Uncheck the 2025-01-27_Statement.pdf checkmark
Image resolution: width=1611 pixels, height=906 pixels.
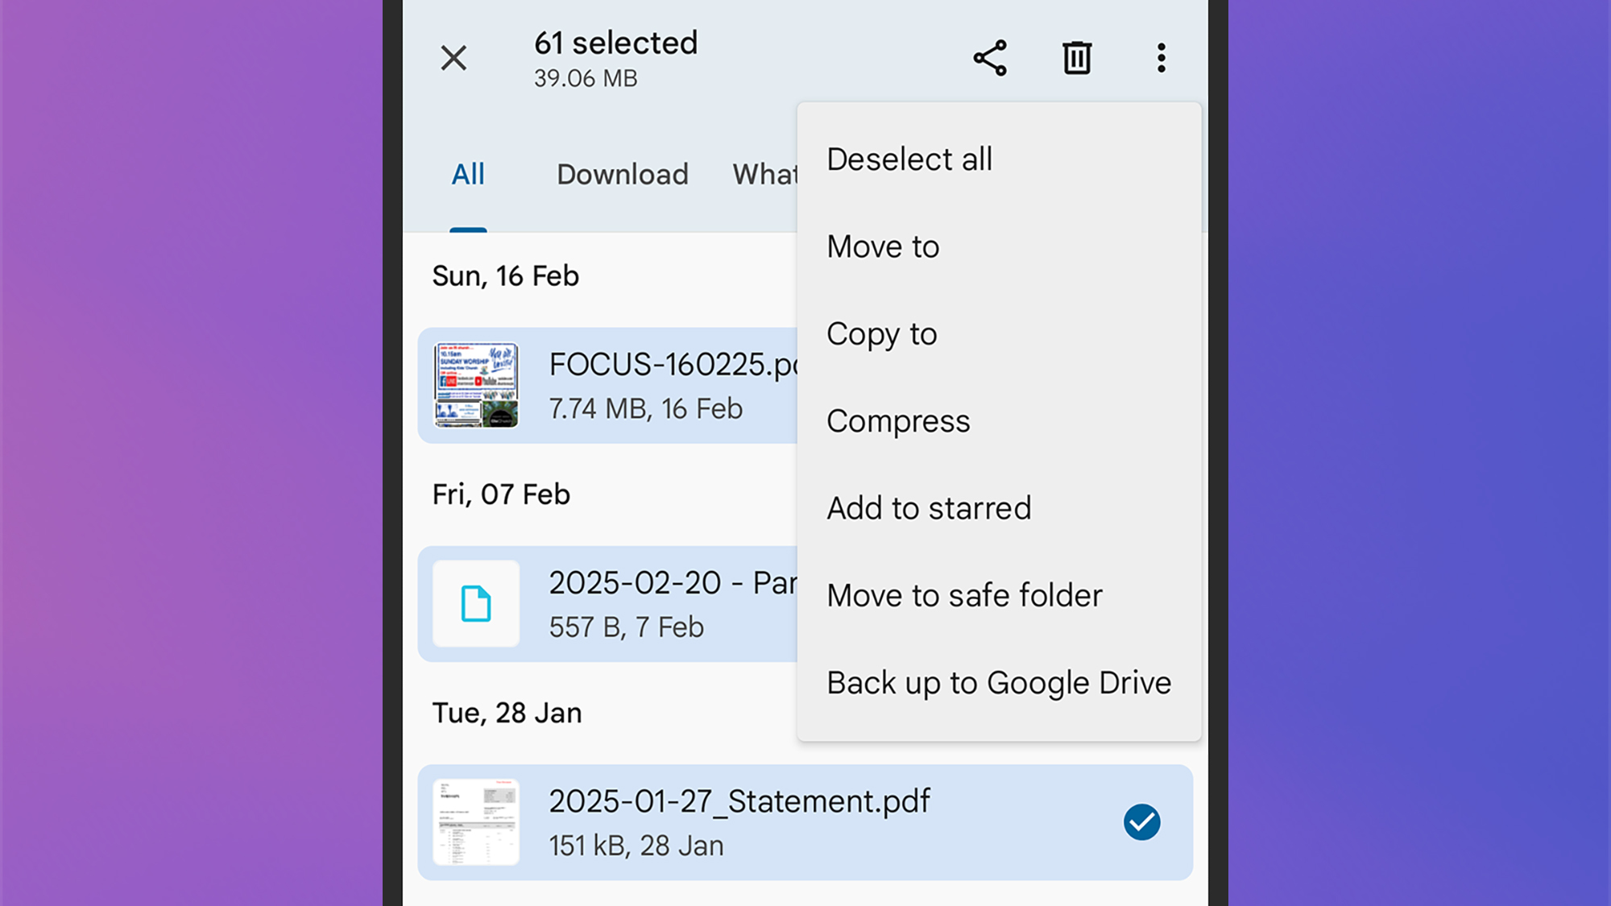(1141, 821)
